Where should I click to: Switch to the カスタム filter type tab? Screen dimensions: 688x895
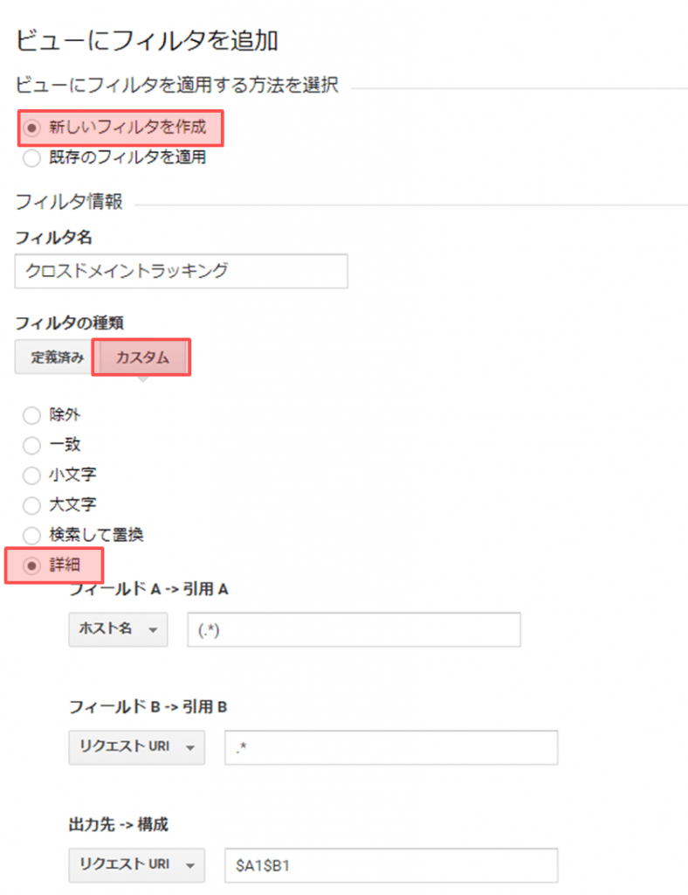pos(141,357)
